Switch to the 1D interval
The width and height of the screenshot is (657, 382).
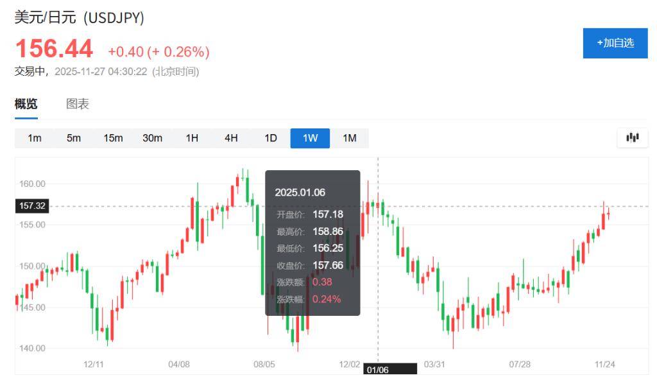pos(269,137)
